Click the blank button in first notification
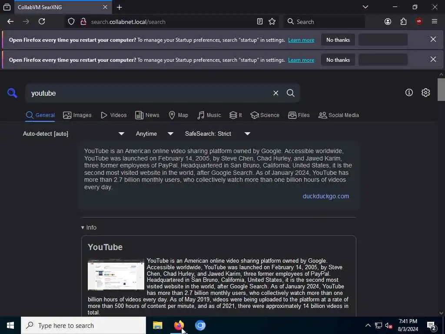 pyautogui.click(x=383, y=40)
